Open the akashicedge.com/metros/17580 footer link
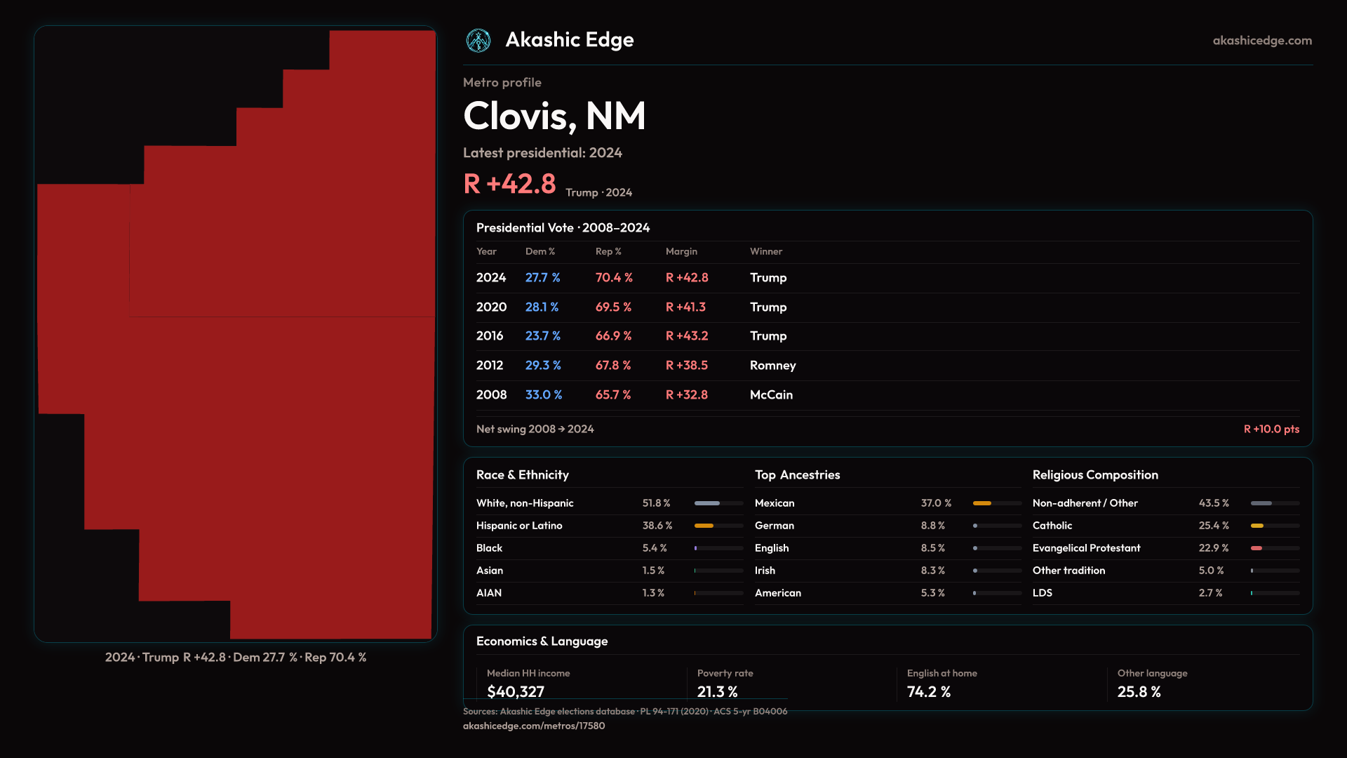1347x758 pixels. point(533,726)
